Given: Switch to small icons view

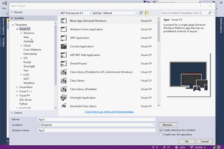Looking at the screenshot, I should (141, 13).
